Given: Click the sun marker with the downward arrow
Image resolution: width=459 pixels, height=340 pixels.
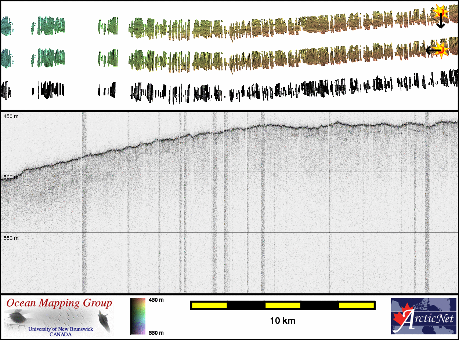Looking at the screenshot, I should [440, 13].
